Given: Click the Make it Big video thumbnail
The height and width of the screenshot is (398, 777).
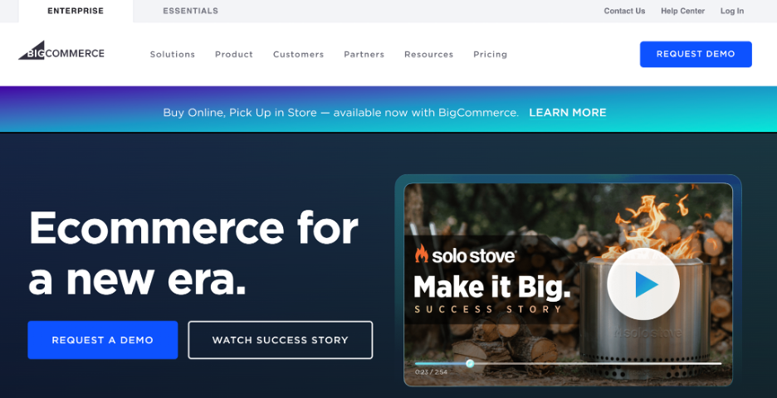Looking at the screenshot, I should click(568, 284).
